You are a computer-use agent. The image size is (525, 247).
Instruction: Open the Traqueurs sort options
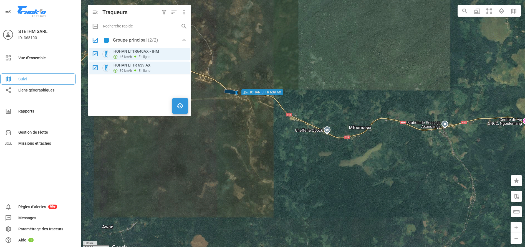coord(174,12)
